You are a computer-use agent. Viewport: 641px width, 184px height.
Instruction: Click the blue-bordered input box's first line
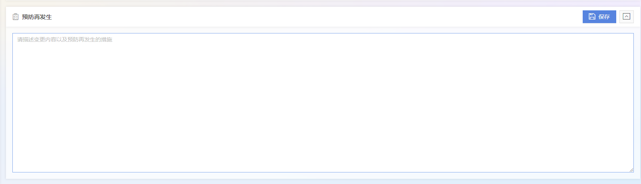point(323,39)
